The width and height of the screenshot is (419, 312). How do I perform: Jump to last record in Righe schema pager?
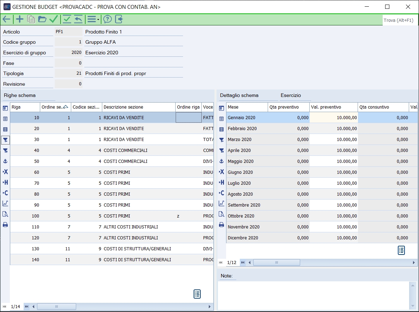pyautogui.click(x=26, y=307)
